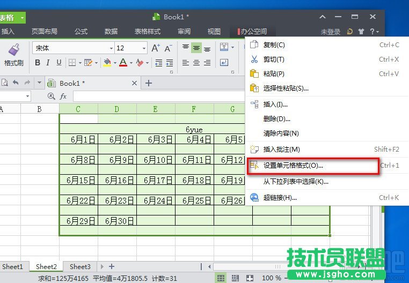Open the 数据 ribbon tab
The width and height of the screenshot is (409, 283).
coord(111,32)
